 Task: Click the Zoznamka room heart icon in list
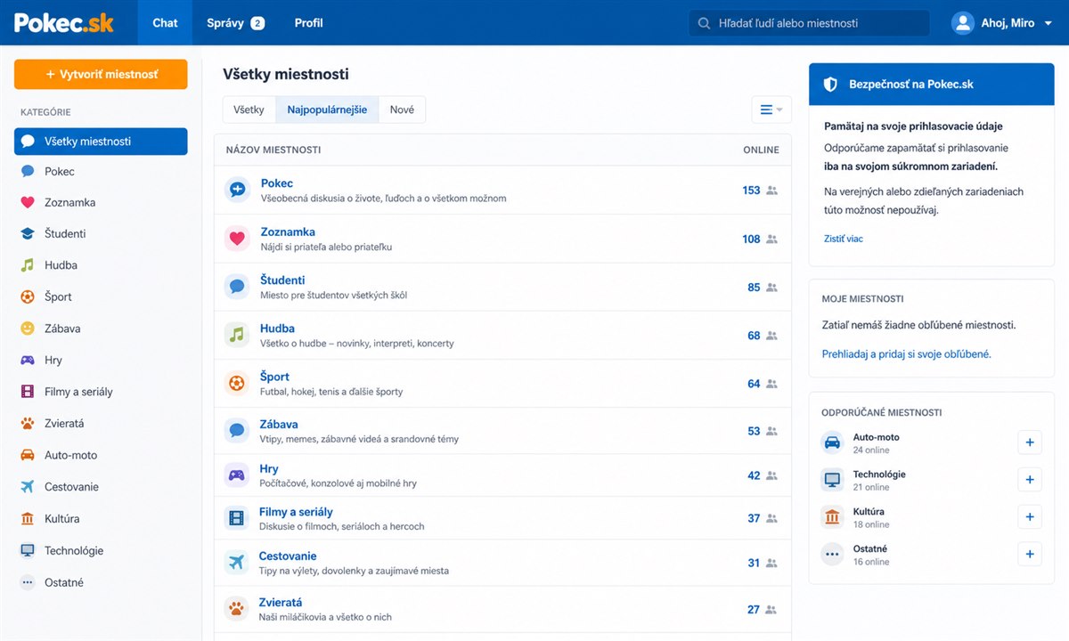pos(237,239)
